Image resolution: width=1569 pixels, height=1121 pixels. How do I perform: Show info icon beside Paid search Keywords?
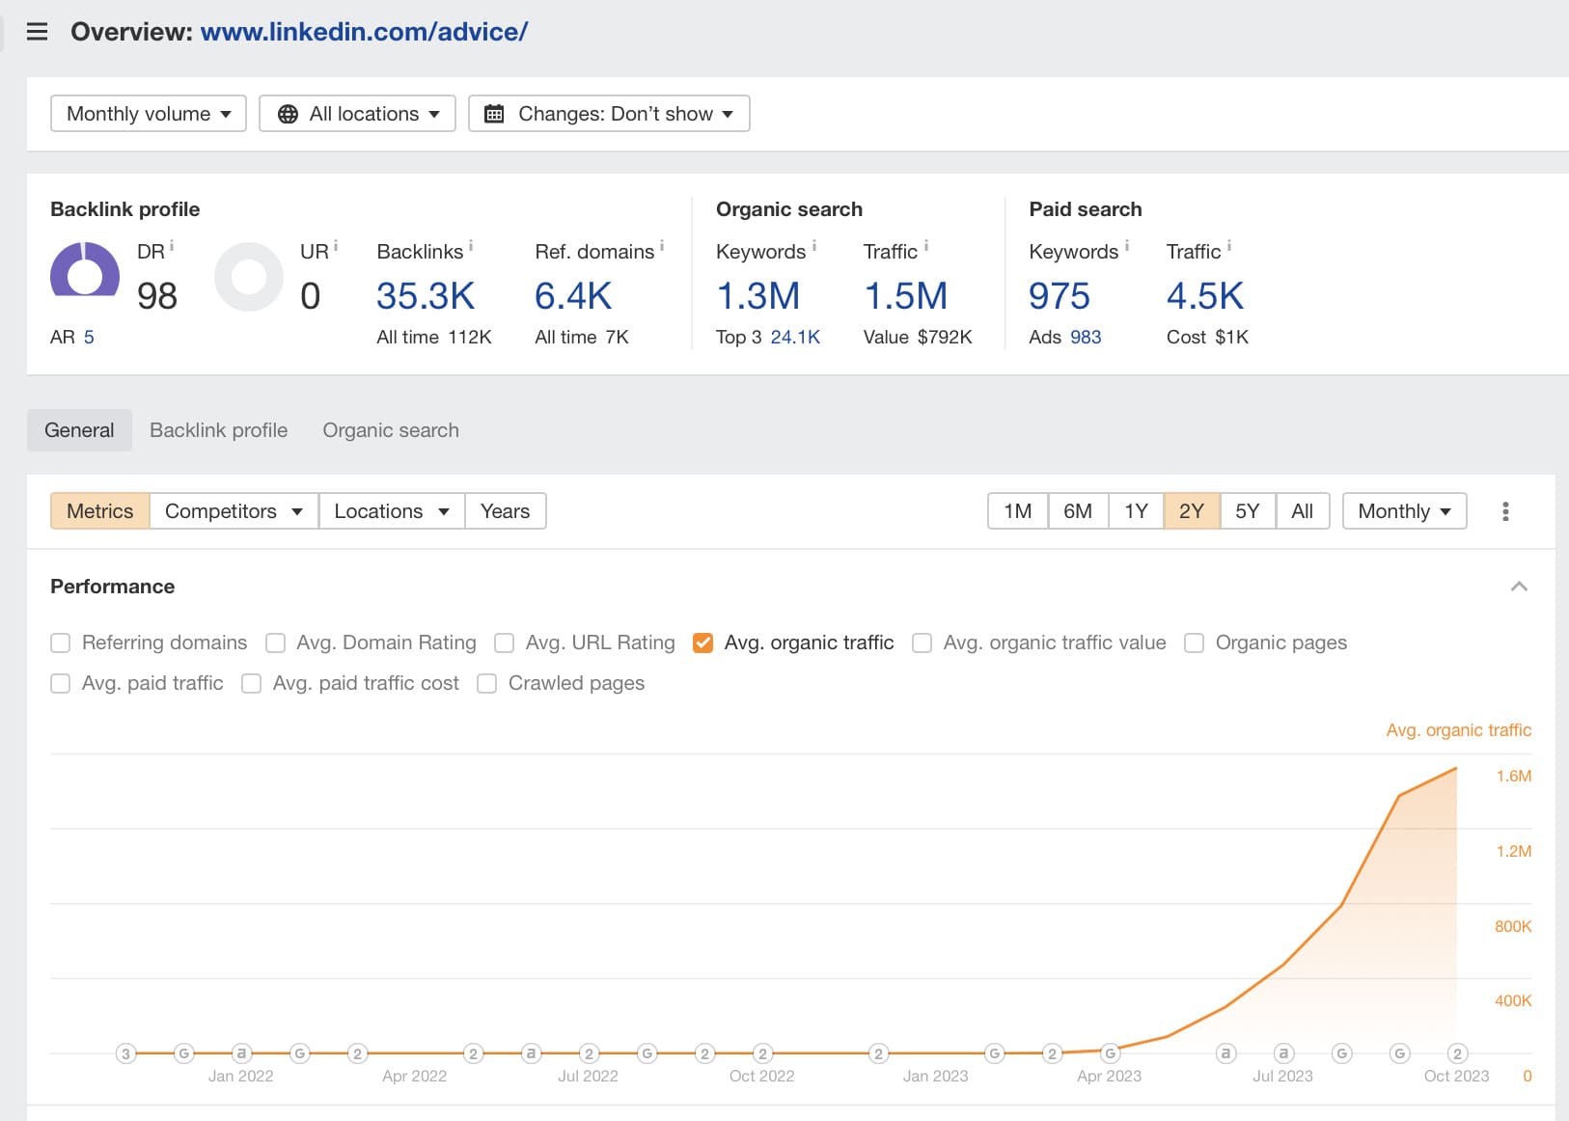pyautogui.click(x=1127, y=246)
